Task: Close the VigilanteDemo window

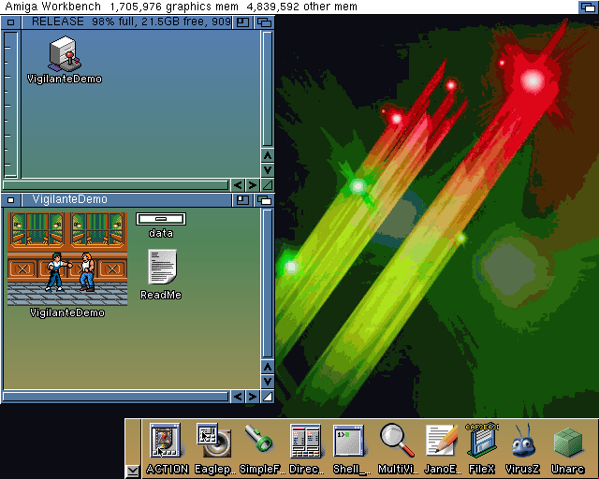Action: coord(10,200)
